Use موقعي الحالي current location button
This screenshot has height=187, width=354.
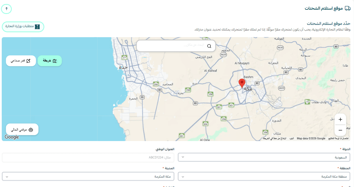(22, 130)
